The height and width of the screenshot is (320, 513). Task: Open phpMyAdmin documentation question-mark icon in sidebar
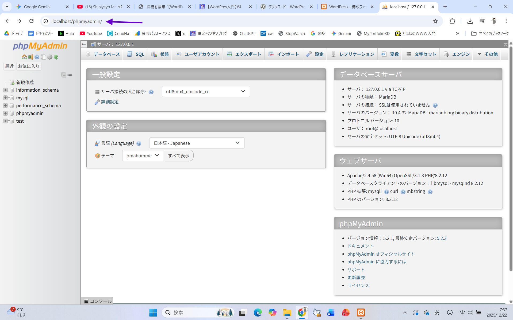[x=37, y=57]
